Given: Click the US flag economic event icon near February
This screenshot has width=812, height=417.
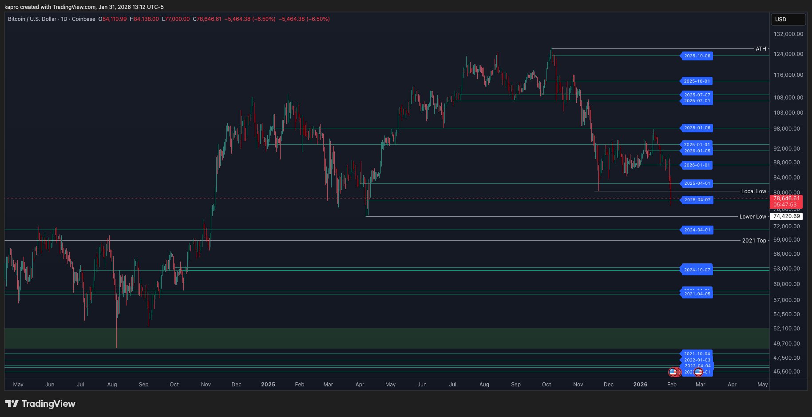Looking at the screenshot, I should point(673,372).
